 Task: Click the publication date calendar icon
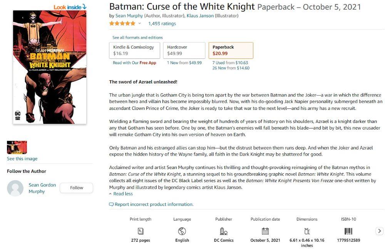pos(265,231)
